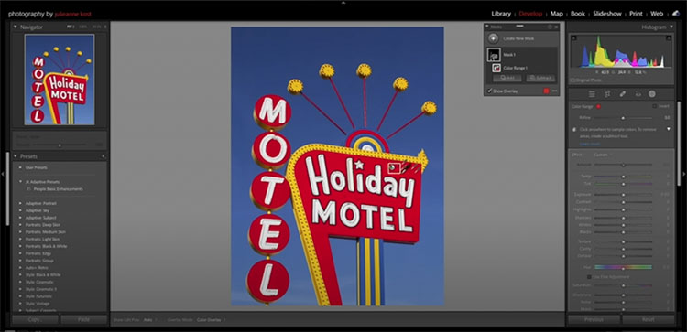The width and height of the screenshot is (687, 332).
Task: Expand the Adaptive: Portrait preset group
Action: (x=20, y=203)
